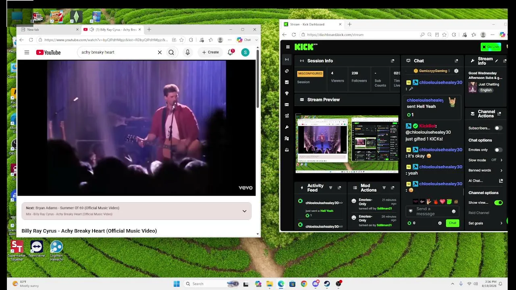Select the Billy Ray Cyrus YouTube tab
The image size is (516, 290).
(112, 29)
